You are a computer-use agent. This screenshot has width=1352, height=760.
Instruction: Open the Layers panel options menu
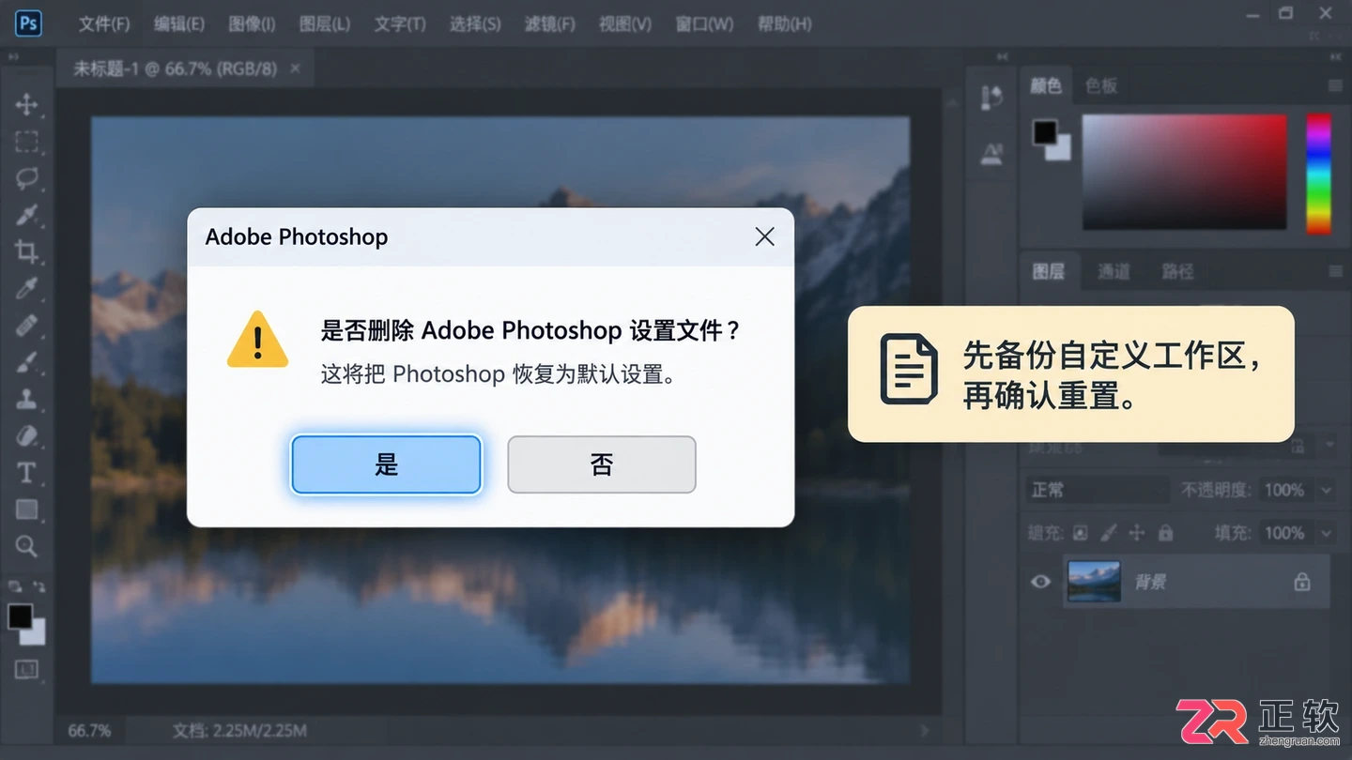pos(1335,271)
